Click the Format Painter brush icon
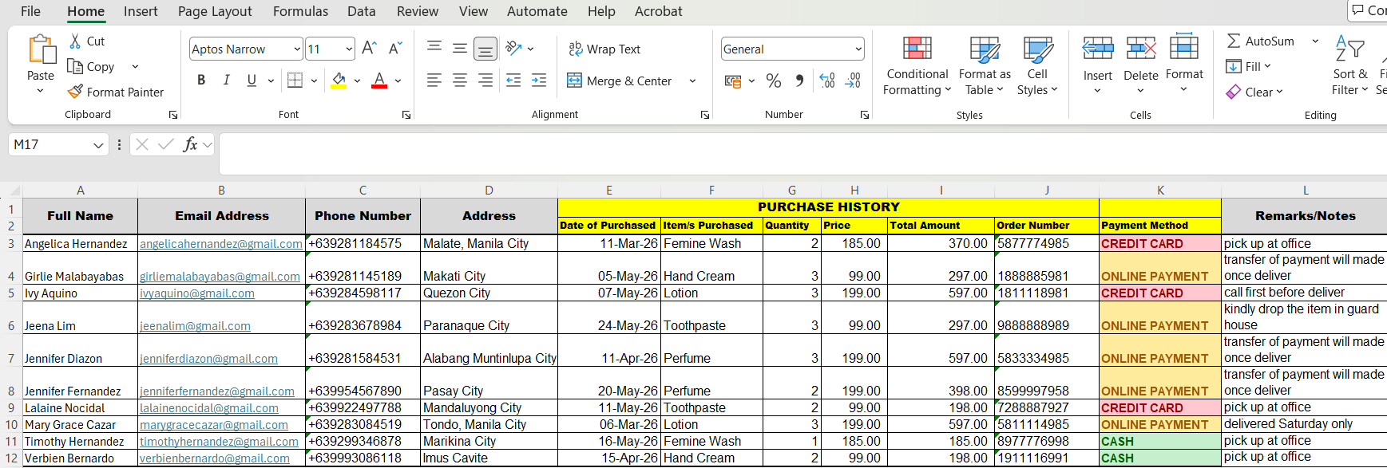The height and width of the screenshot is (468, 1387). [x=75, y=92]
